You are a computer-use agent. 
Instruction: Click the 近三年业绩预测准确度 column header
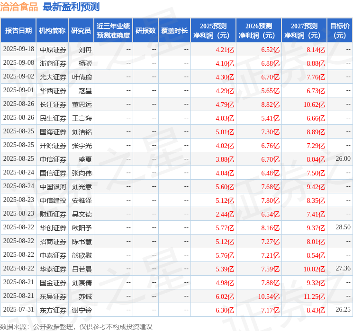click(113, 30)
